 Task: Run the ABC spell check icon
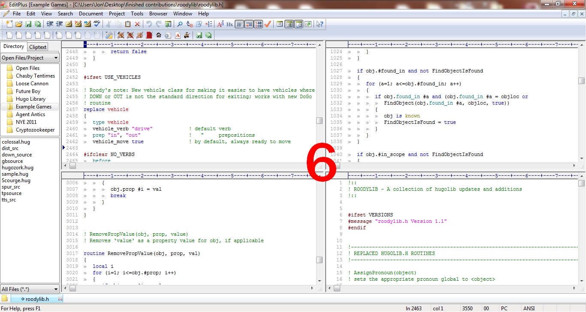[97, 24]
